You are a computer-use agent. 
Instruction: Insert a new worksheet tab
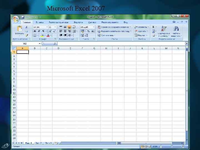[x=56, y=143]
